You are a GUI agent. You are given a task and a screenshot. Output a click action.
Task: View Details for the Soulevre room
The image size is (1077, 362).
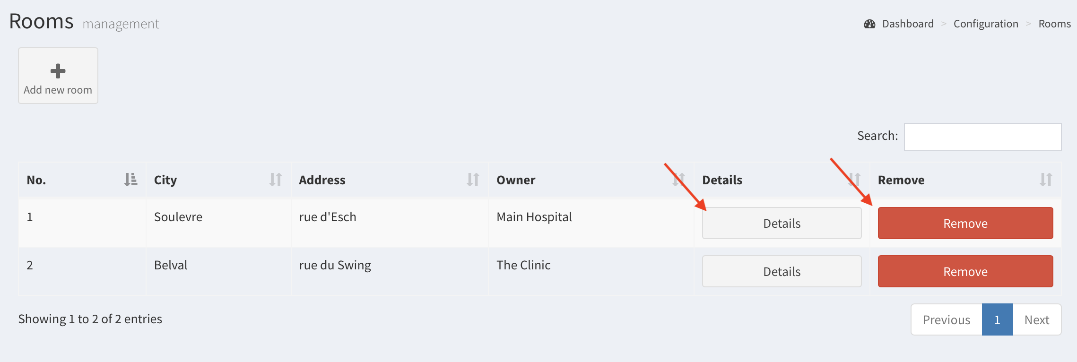pyautogui.click(x=782, y=223)
